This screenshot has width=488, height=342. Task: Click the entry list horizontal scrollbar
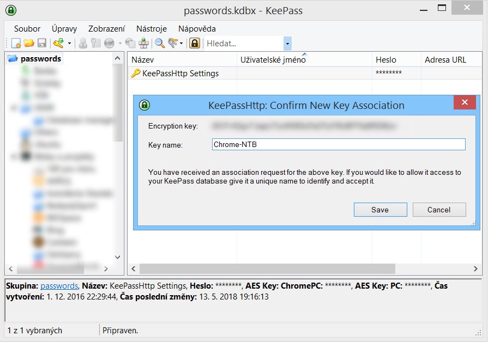coord(304,268)
